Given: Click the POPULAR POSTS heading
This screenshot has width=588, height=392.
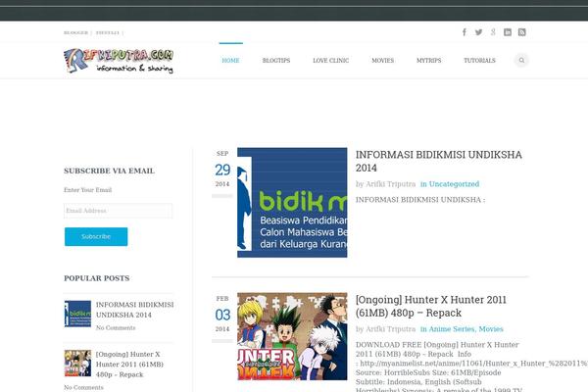Looking at the screenshot, I should click(x=97, y=278).
